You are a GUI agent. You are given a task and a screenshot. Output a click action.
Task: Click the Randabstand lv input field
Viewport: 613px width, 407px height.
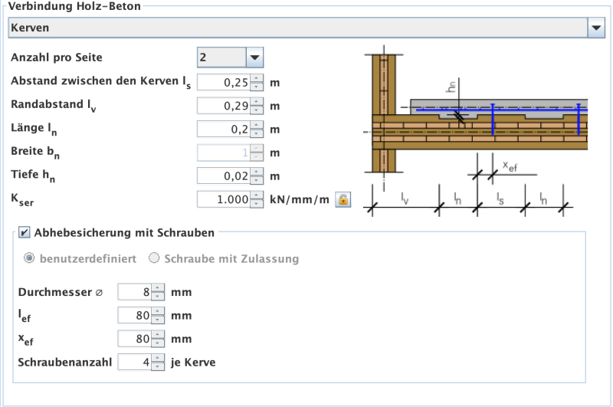[x=224, y=106]
